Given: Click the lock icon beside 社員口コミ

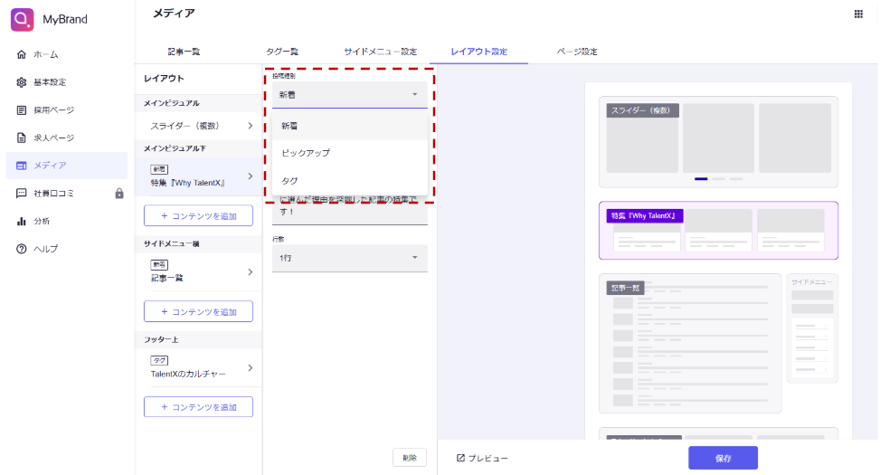Looking at the screenshot, I should pos(118,194).
